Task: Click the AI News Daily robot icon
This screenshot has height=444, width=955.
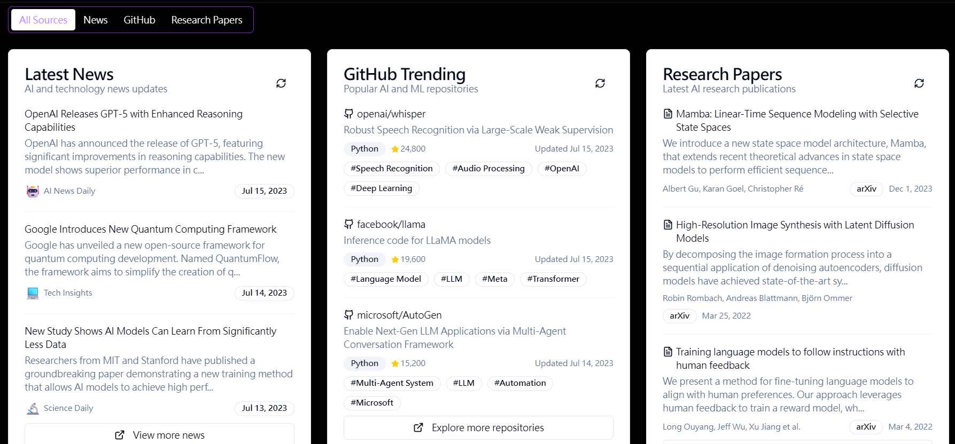Action: coord(33,191)
